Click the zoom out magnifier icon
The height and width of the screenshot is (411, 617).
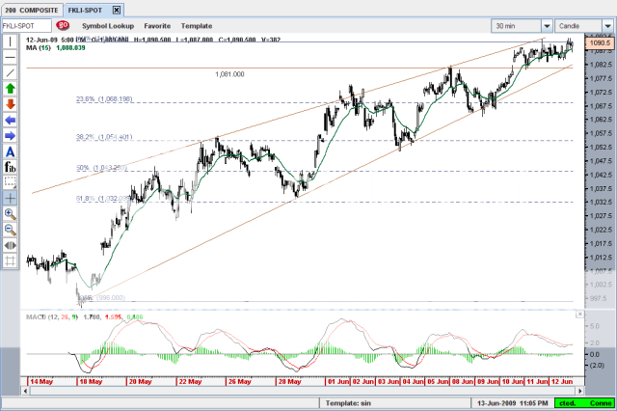pos(10,229)
